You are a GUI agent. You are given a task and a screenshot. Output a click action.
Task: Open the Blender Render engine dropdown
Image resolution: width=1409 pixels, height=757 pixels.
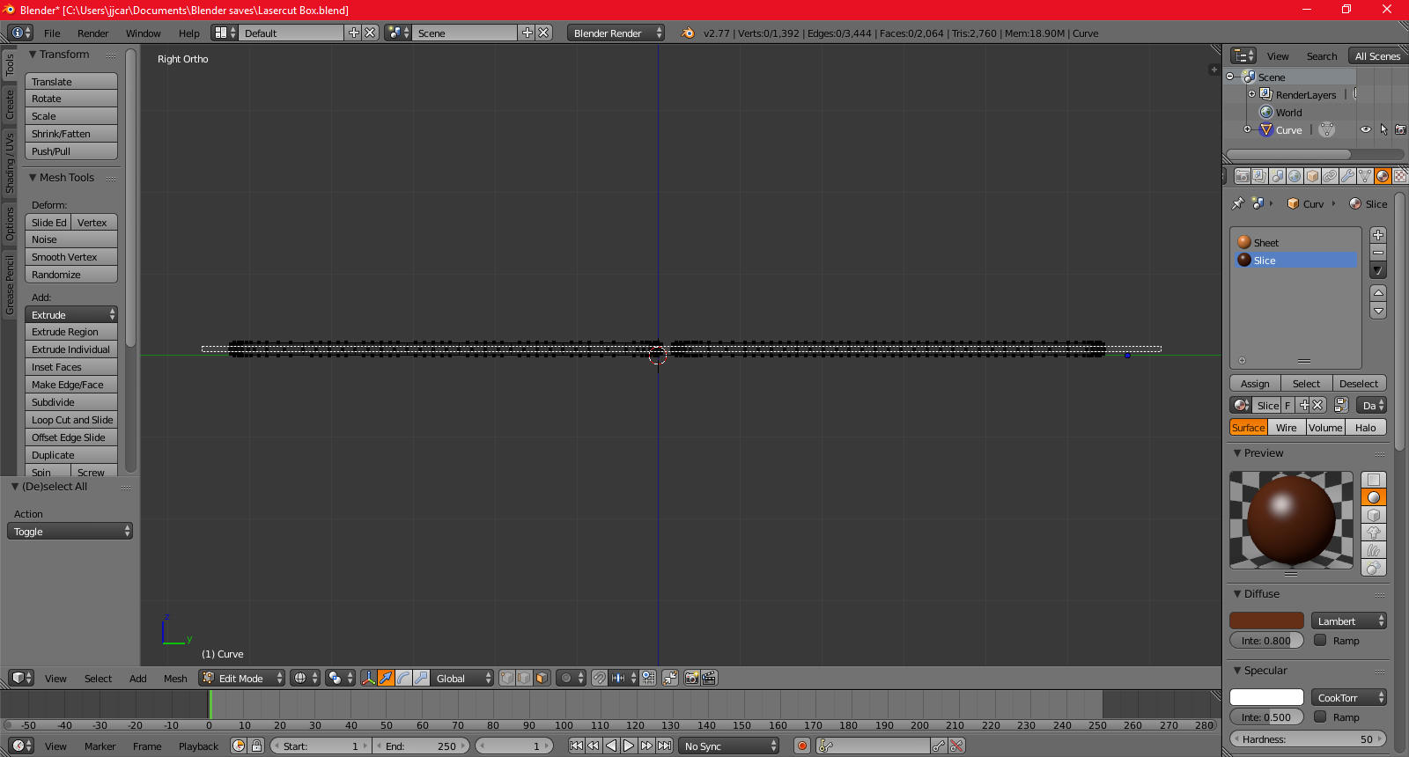(616, 33)
